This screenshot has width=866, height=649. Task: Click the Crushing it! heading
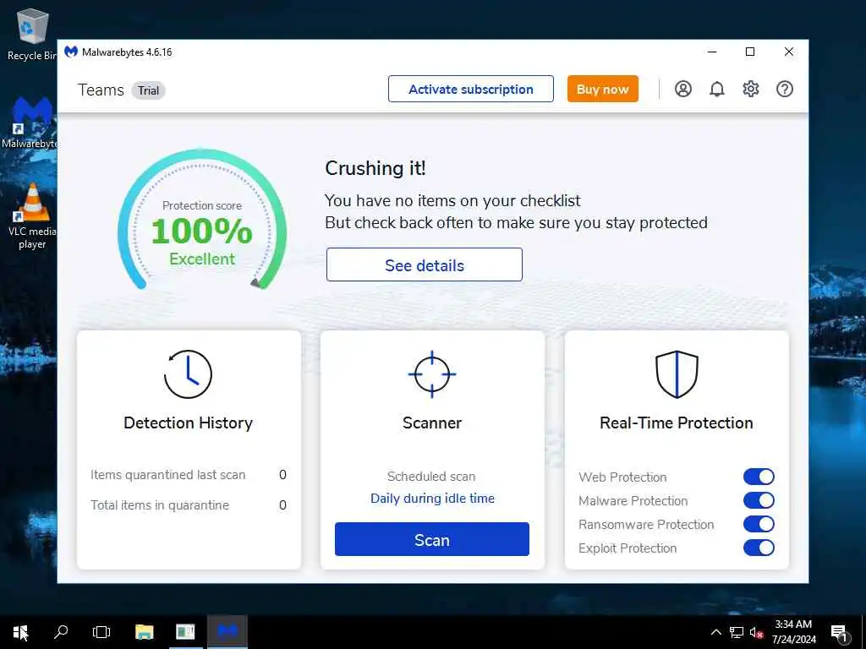(375, 168)
